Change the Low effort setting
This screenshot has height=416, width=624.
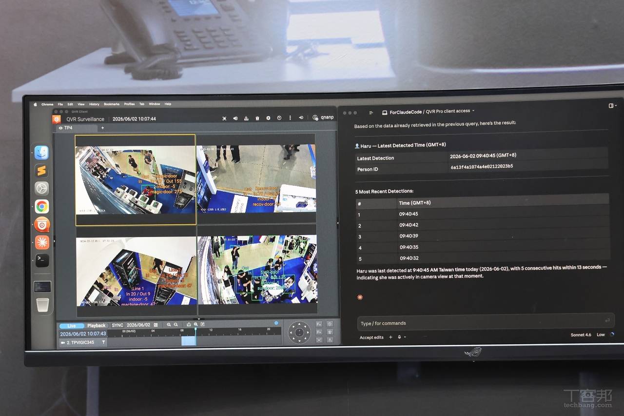tap(601, 335)
